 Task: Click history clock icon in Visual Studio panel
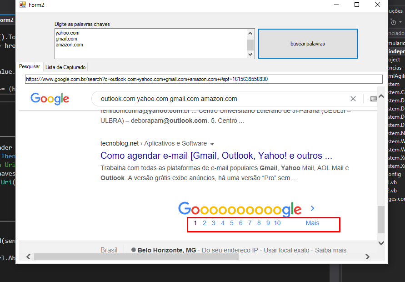click(x=393, y=22)
